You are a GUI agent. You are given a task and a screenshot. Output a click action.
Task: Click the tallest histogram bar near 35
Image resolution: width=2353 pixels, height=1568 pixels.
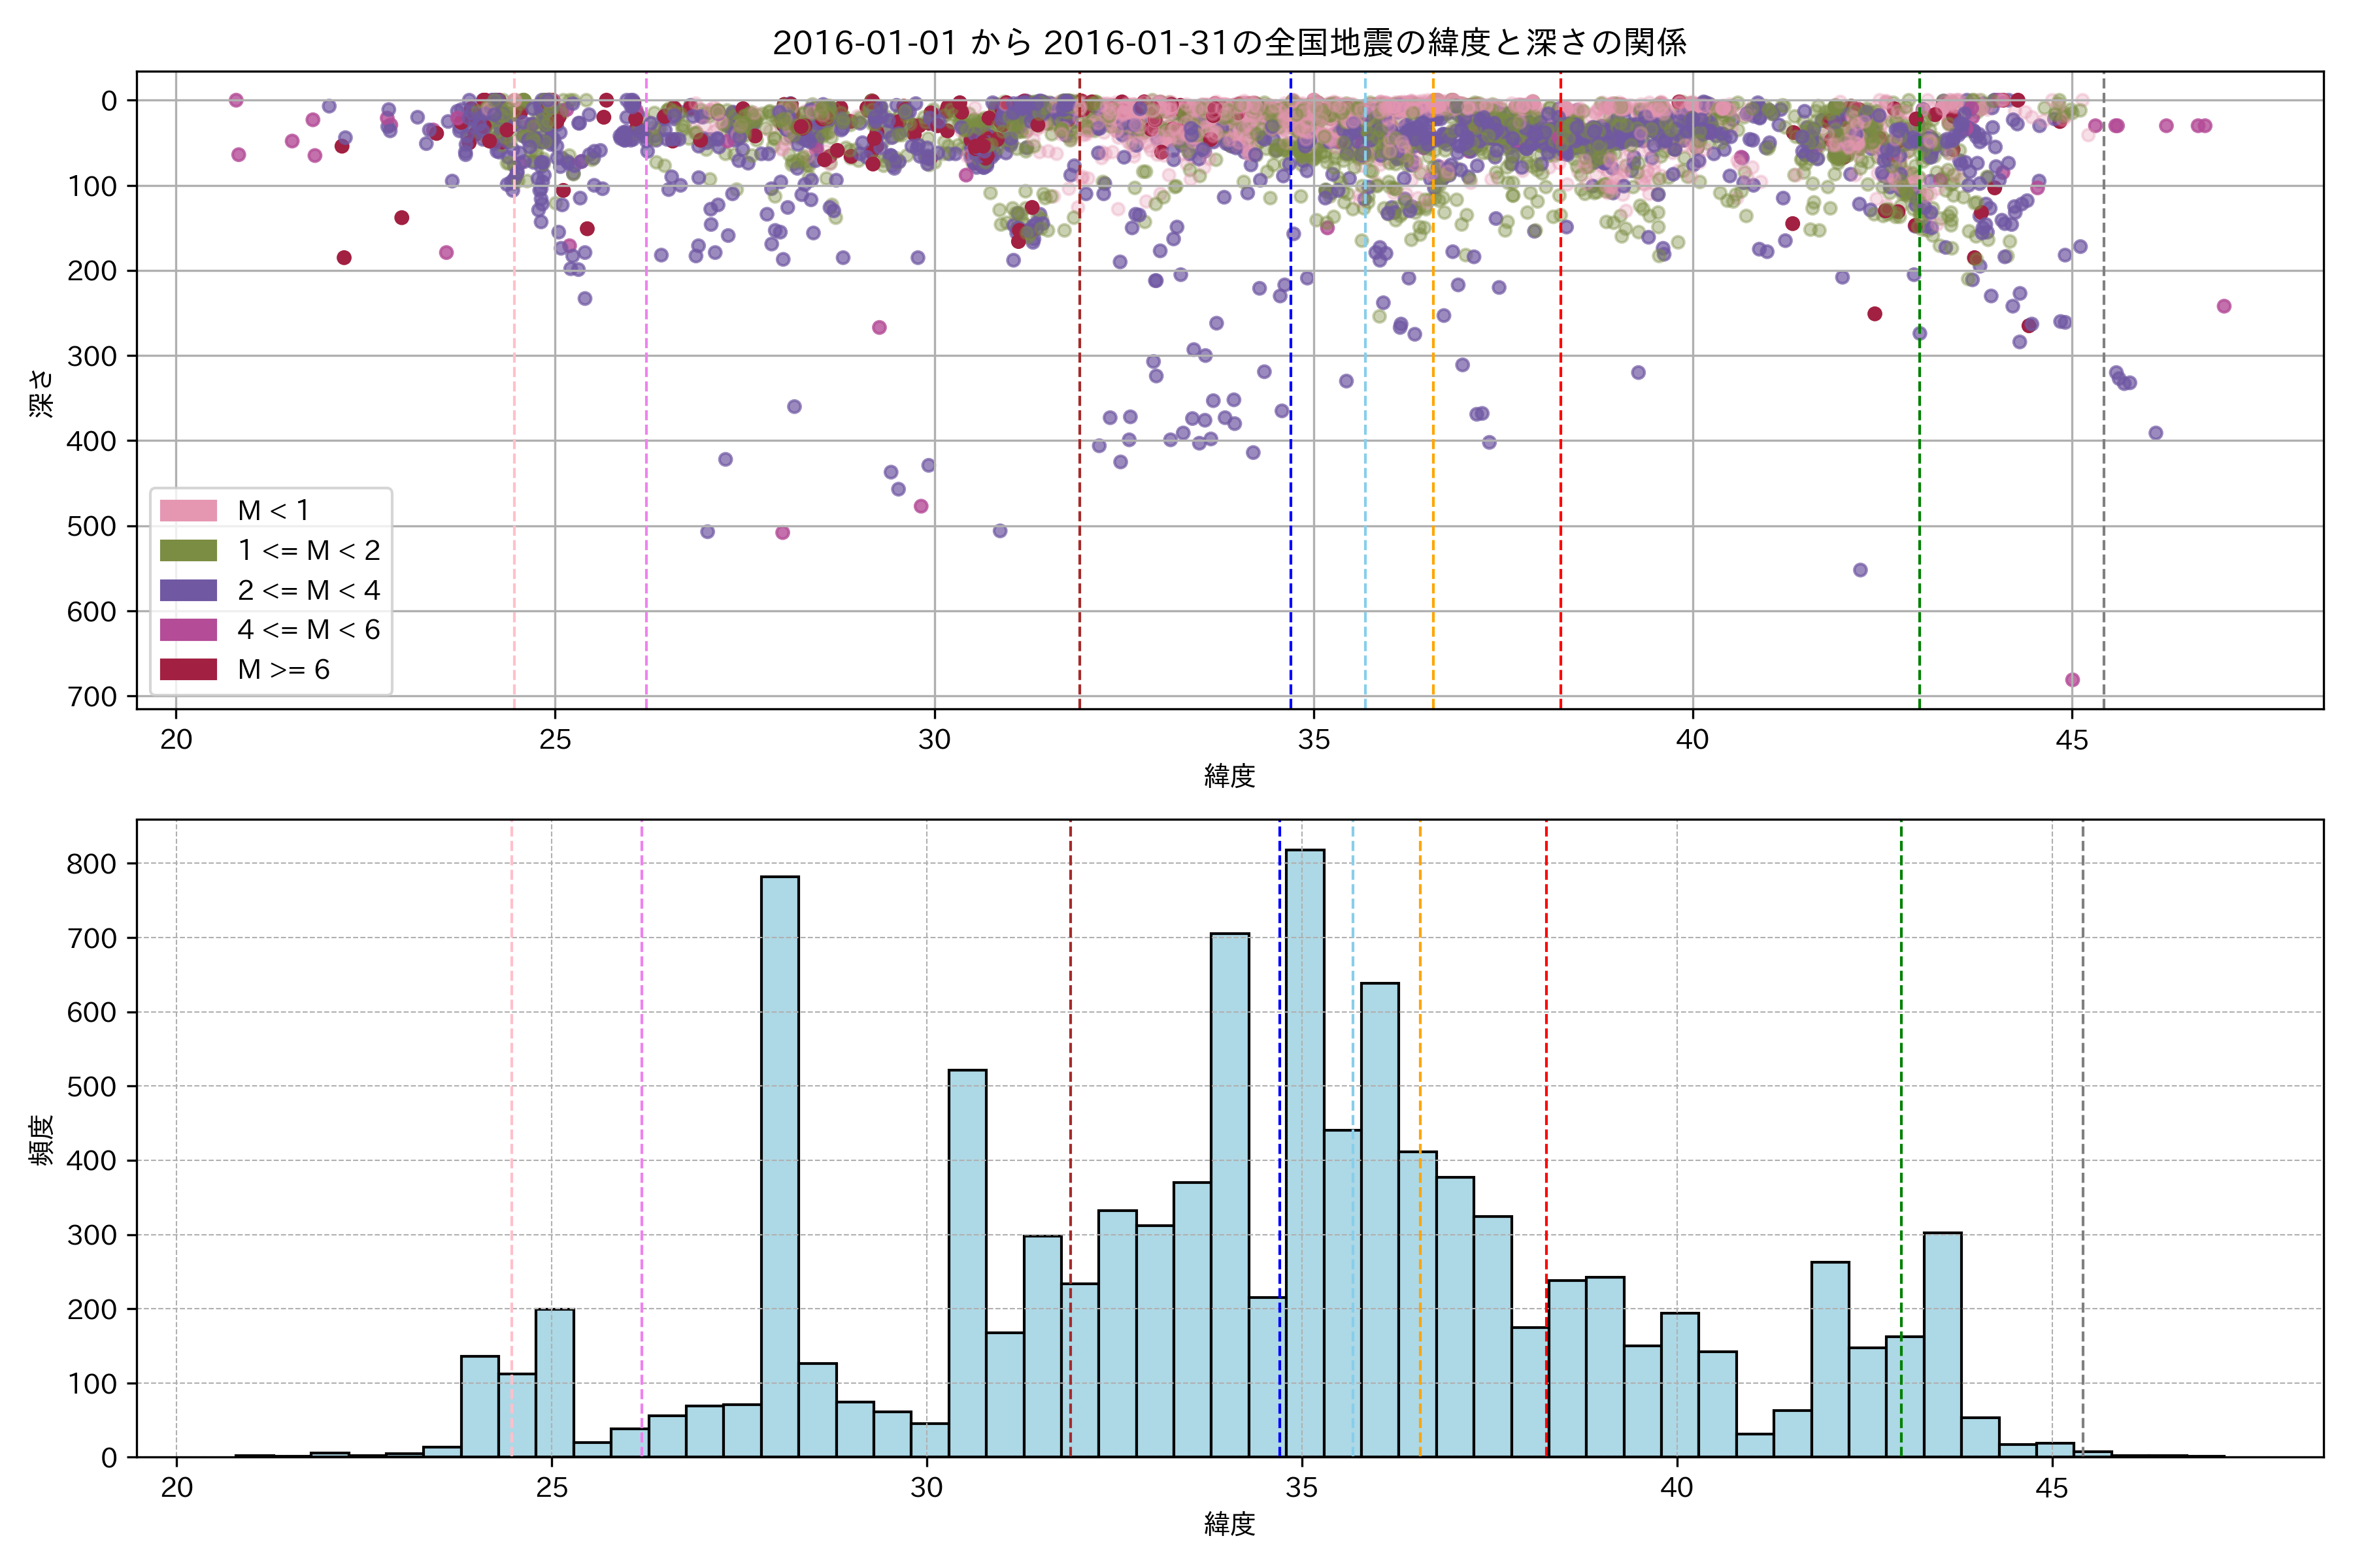[x=1305, y=1150]
